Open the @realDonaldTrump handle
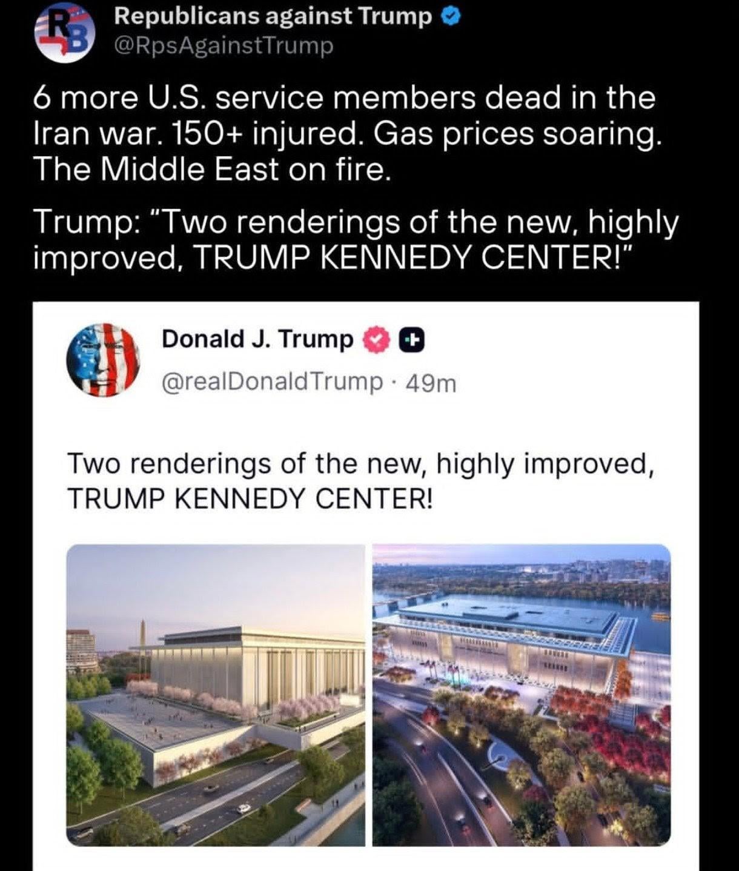The height and width of the screenshot is (871, 739). click(273, 382)
